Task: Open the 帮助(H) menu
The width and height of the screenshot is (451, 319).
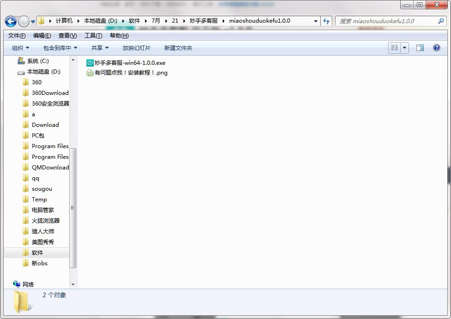Action: 119,36
